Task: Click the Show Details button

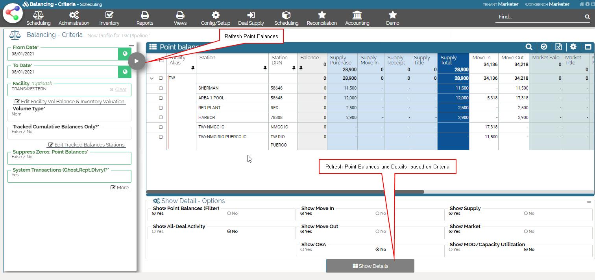Action: [x=370, y=266]
